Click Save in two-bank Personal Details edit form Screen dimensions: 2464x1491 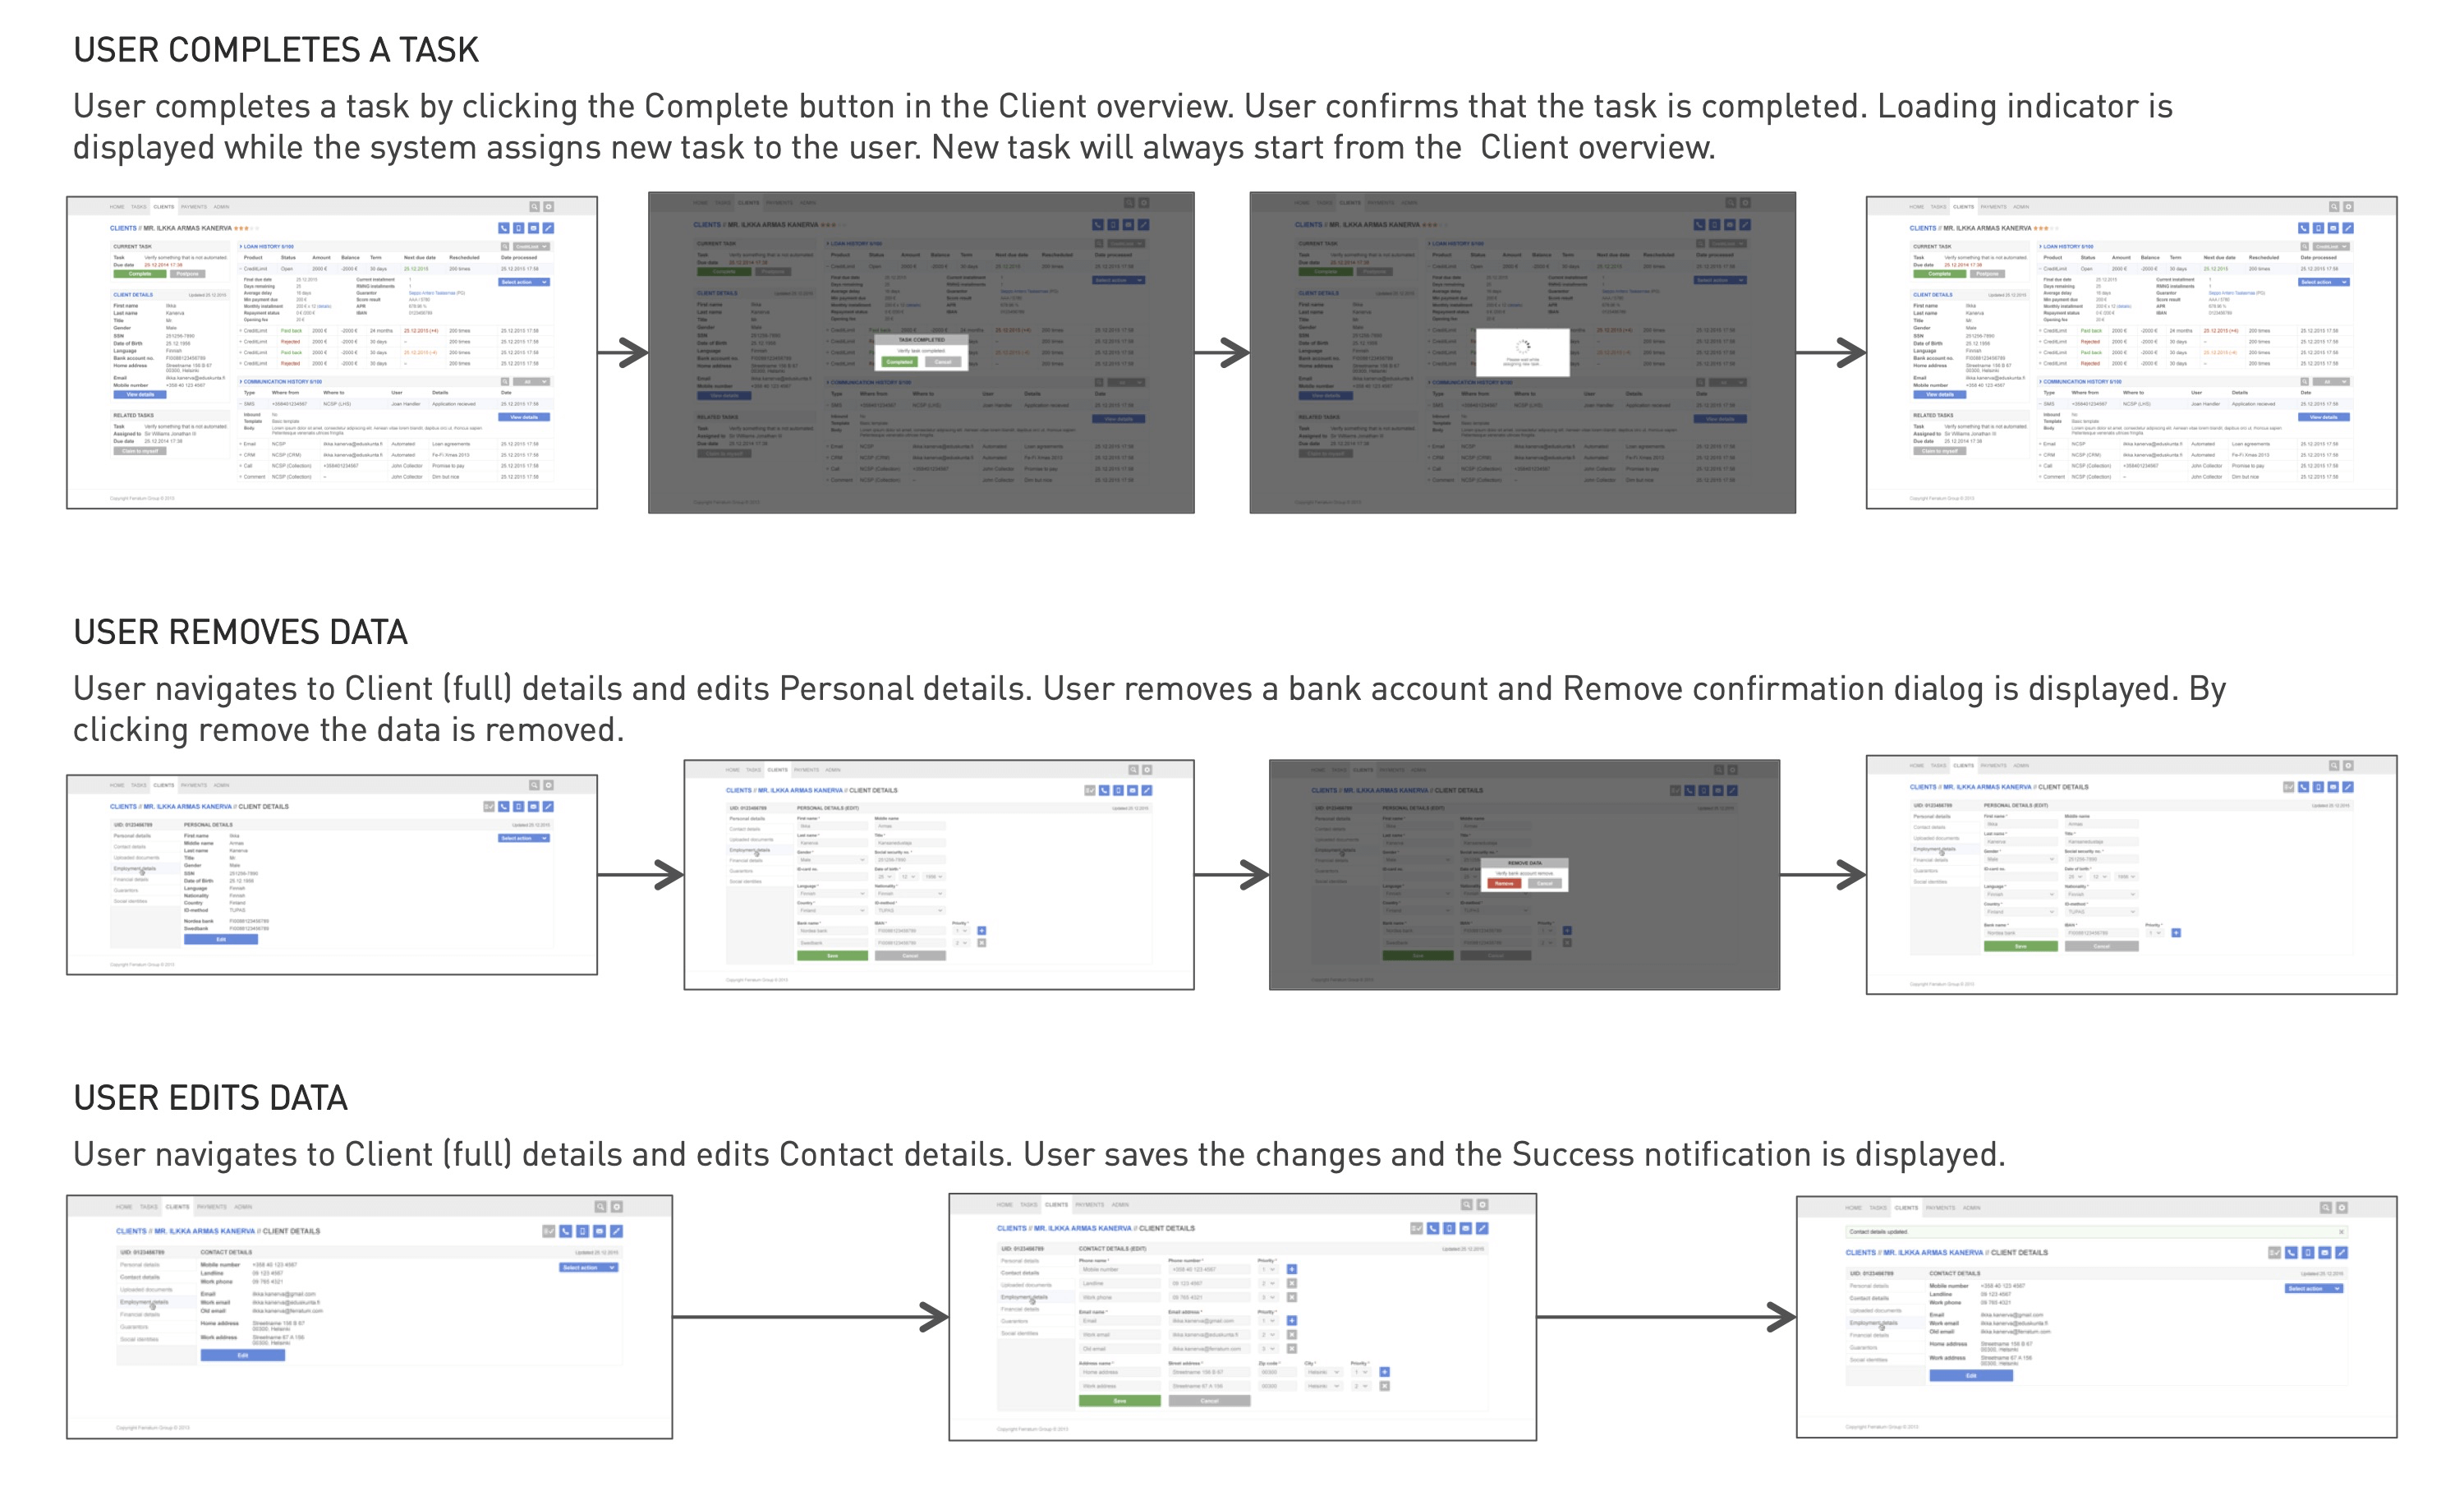pyautogui.click(x=832, y=956)
